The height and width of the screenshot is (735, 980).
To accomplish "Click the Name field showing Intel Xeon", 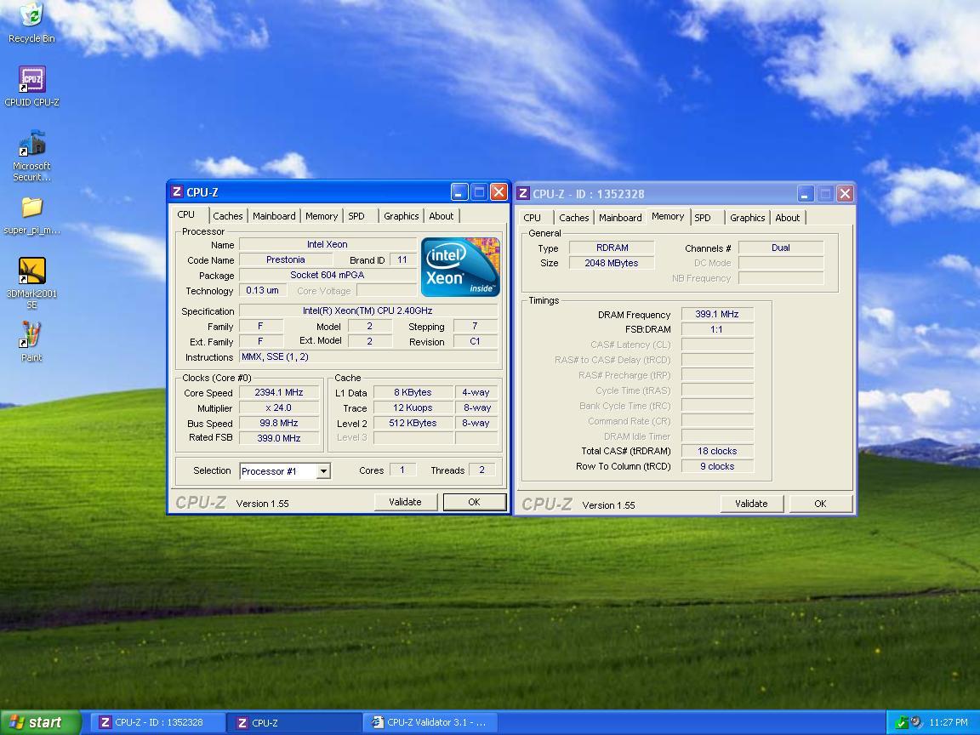I will 328,244.
